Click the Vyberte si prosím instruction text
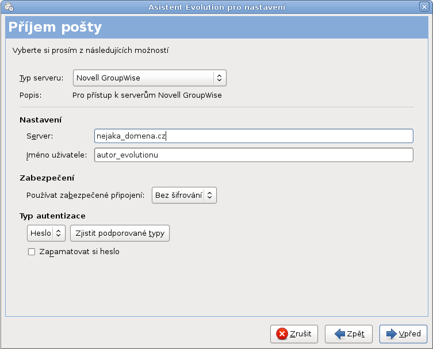This screenshot has width=433, height=349. 91,50
